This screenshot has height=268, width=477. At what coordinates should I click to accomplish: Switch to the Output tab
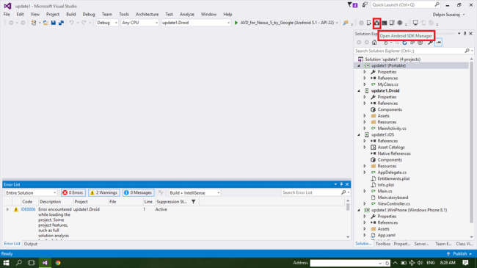click(31, 244)
